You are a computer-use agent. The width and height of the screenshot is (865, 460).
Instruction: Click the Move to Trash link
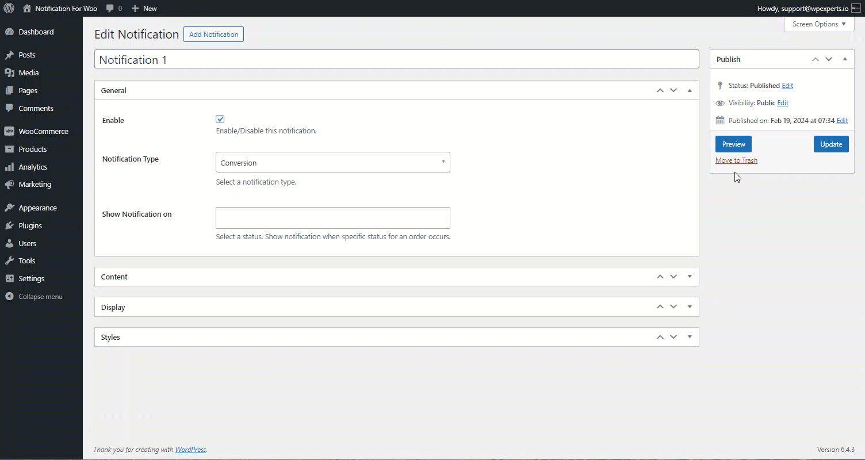coord(736,160)
